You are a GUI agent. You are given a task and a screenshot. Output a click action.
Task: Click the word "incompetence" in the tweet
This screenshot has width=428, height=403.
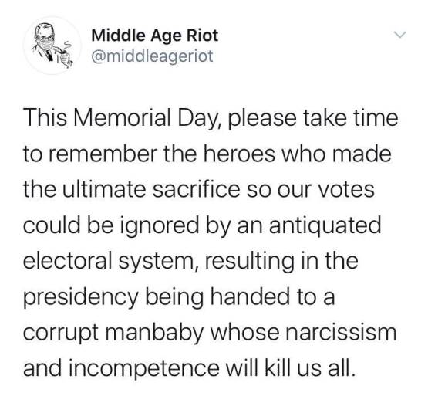tap(144, 369)
